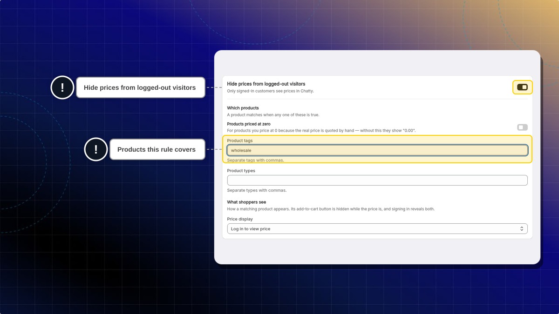Click 'A product matches when any one' text
Image resolution: width=559 pixels, height=314 pixels.
[273, 115]
